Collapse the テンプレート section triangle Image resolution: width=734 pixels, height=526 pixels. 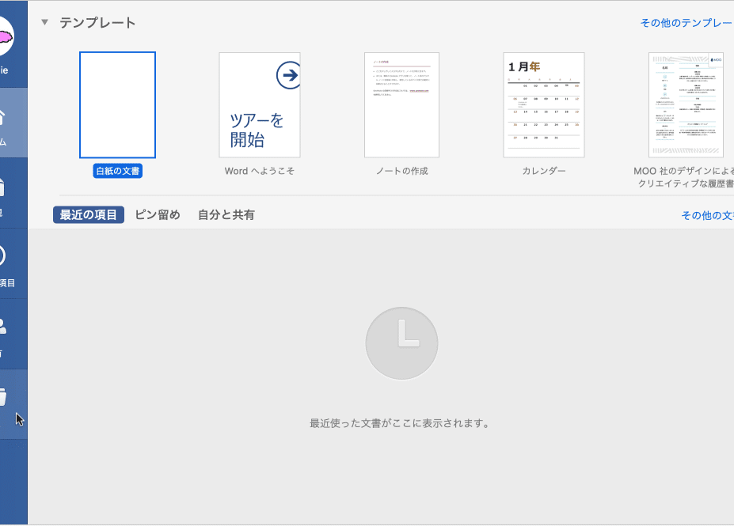45,23
